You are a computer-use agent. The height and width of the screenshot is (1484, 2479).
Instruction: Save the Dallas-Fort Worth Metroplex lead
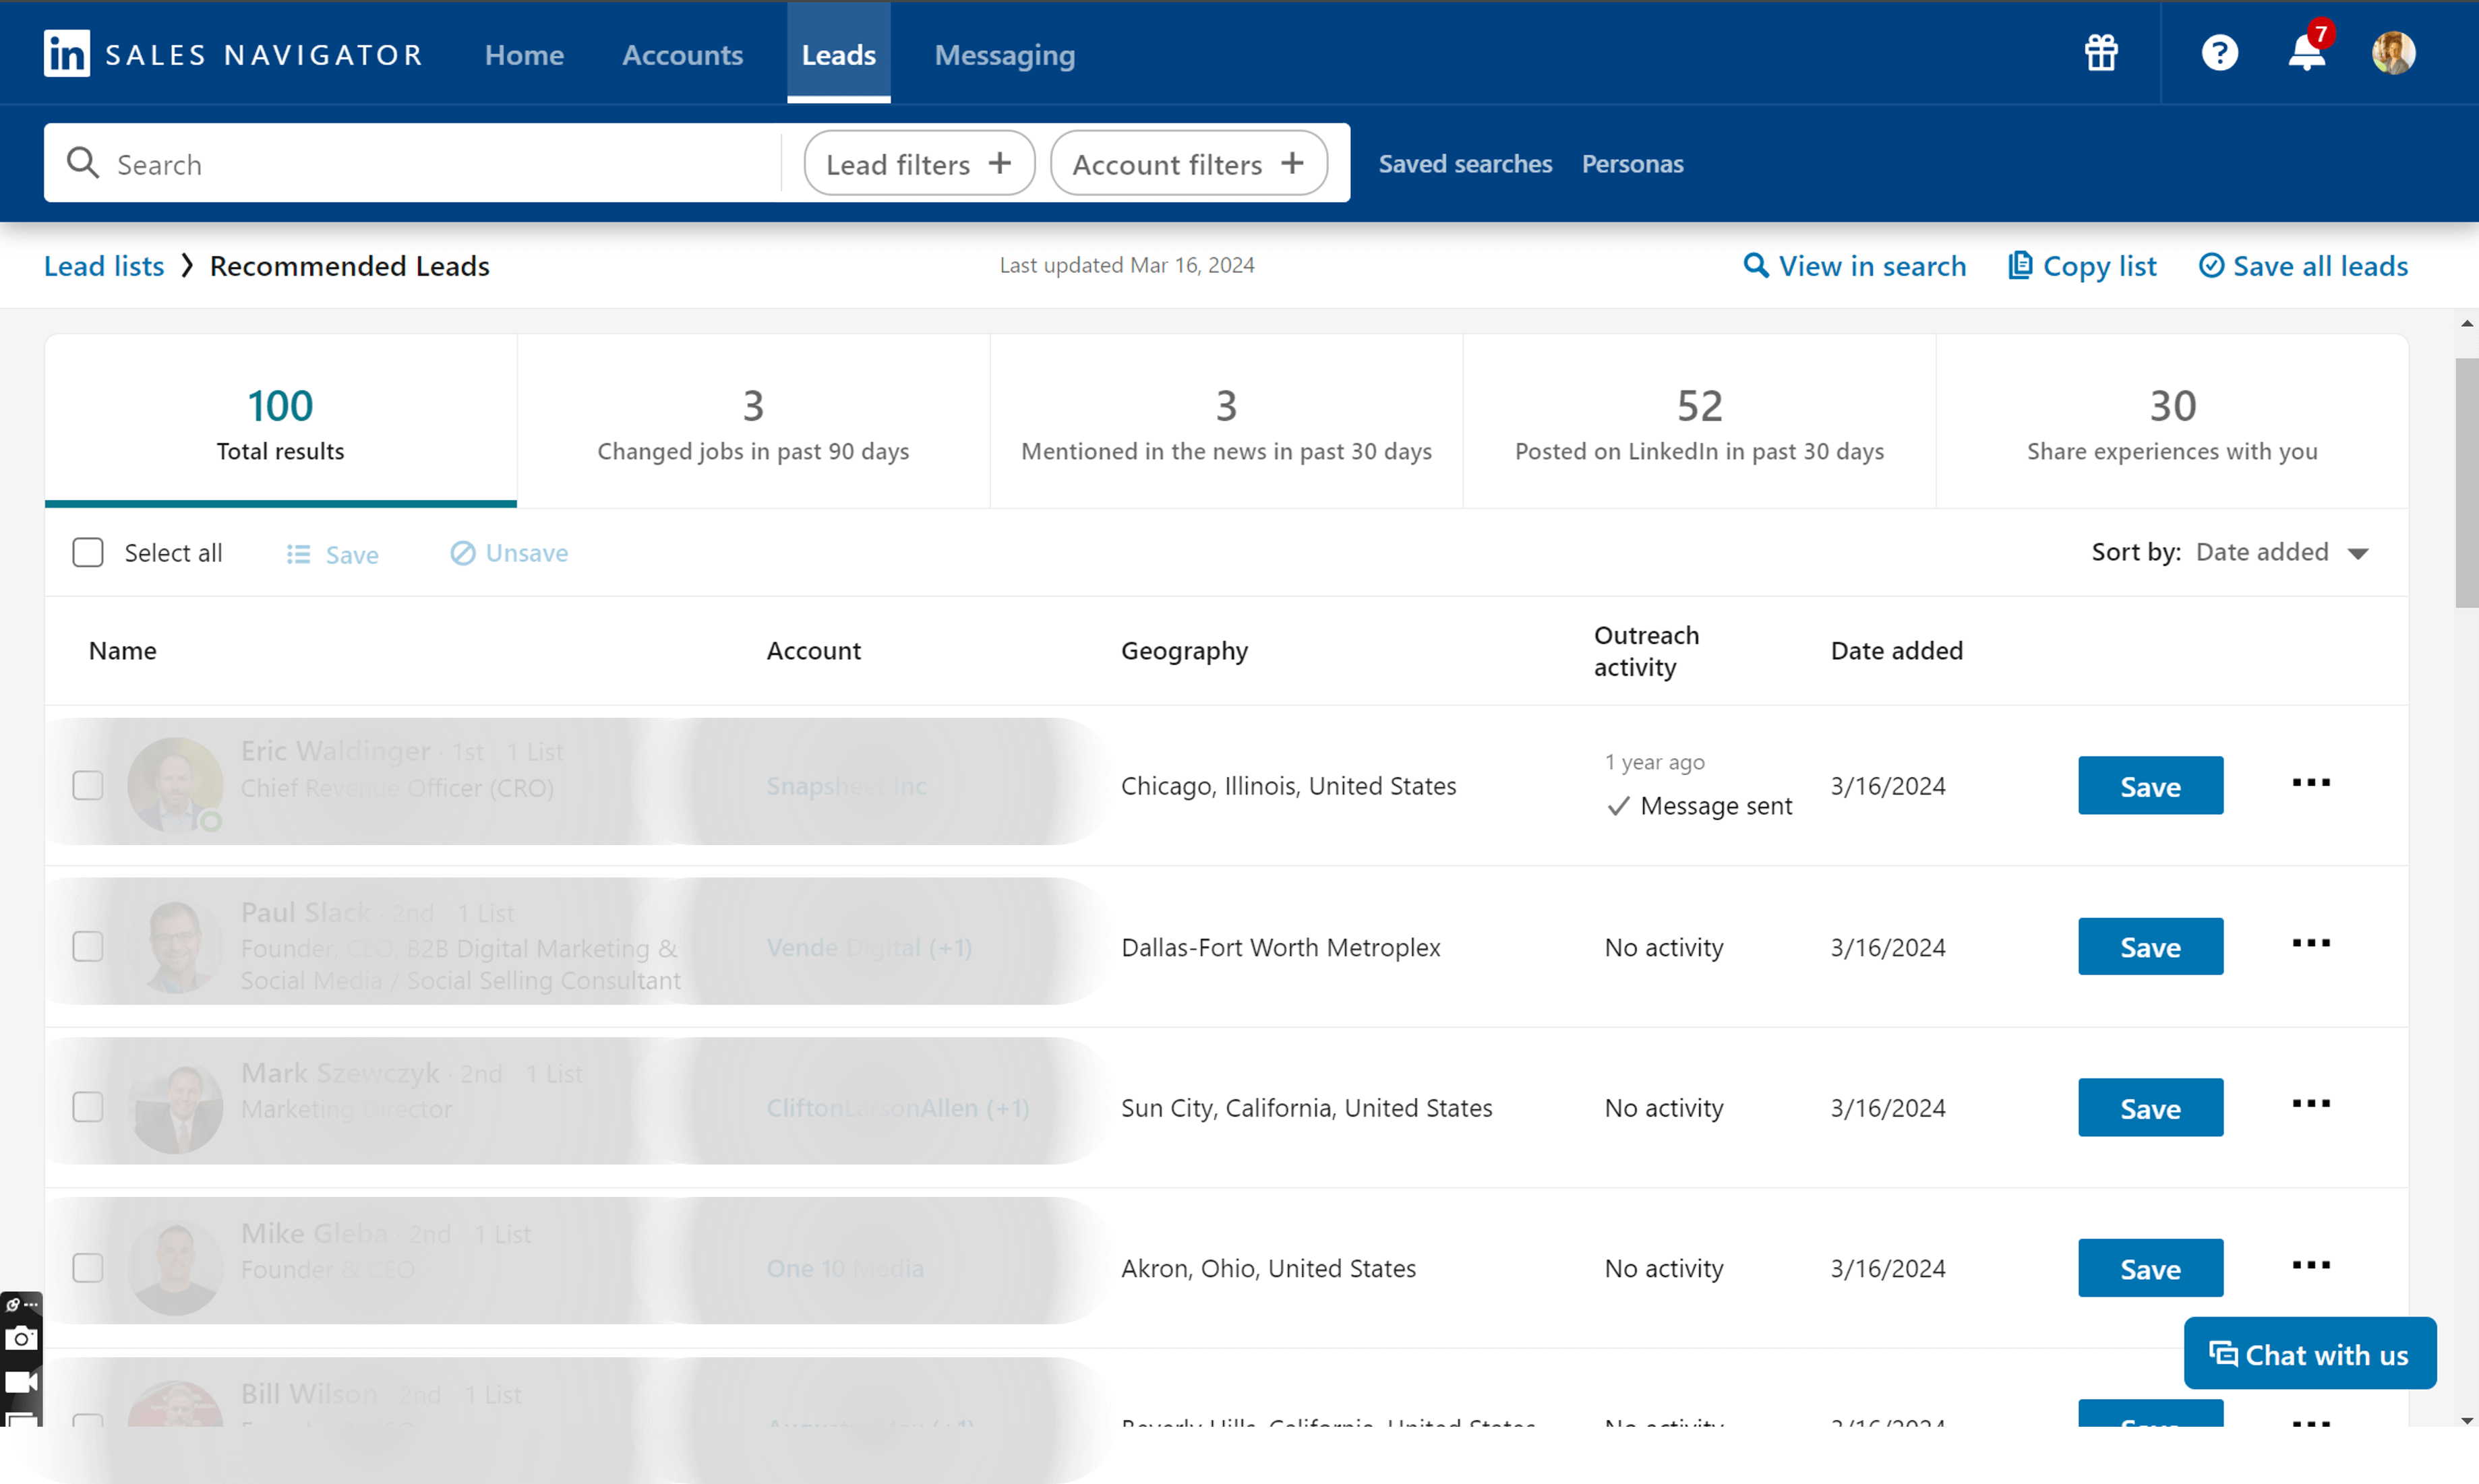pos(2150,947)
